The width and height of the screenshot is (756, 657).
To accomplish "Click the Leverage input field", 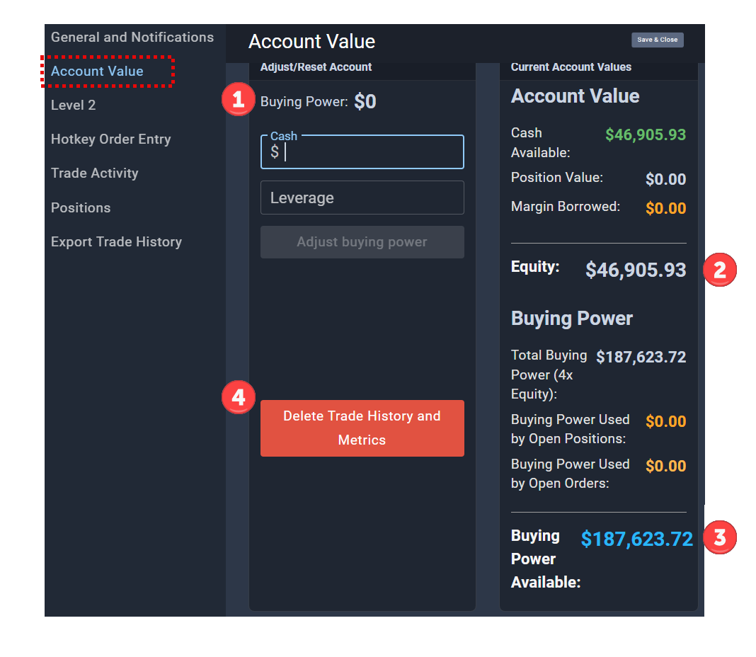I will pos(362,198).
